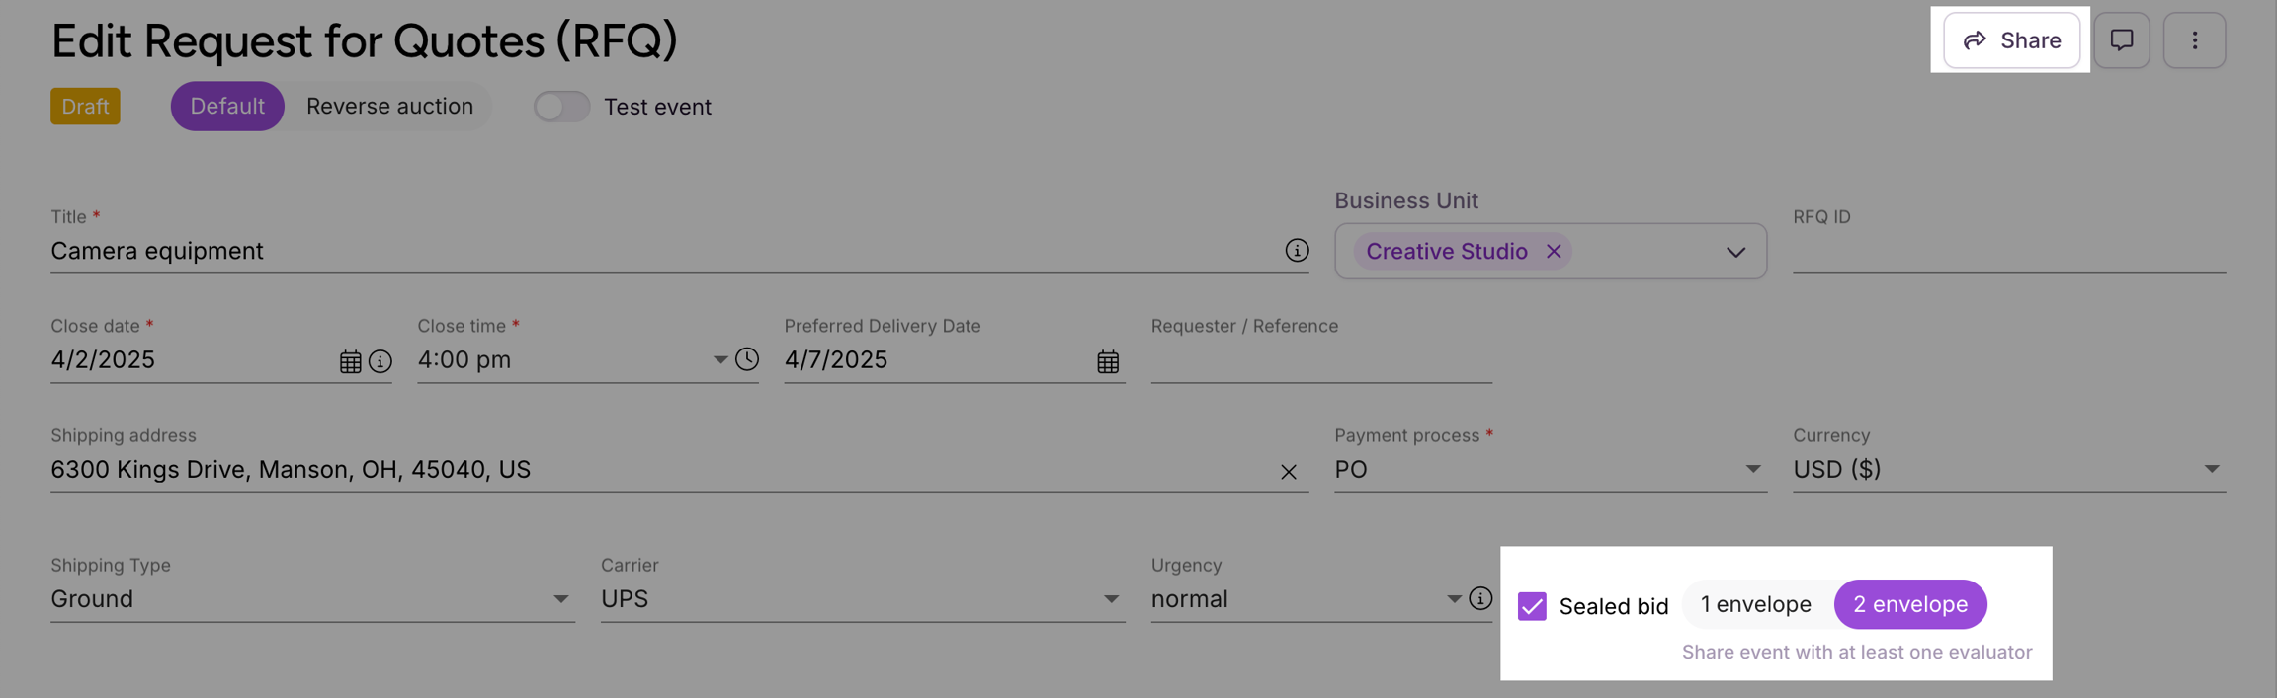Screen dimensions: 2277x698
Task: Switch to the Reverse auction tab
Action: (389, 107)
